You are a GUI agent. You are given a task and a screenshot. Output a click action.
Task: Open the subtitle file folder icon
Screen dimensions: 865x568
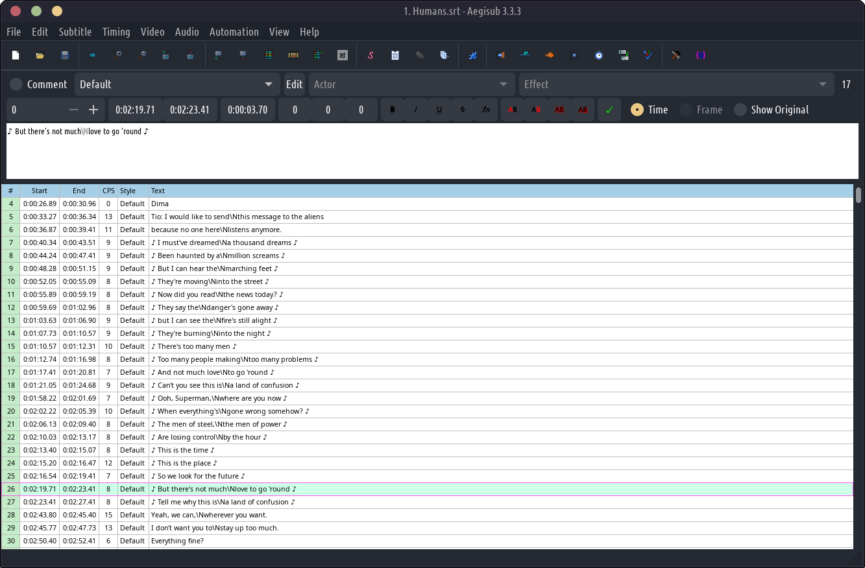(x=40, y=56)
